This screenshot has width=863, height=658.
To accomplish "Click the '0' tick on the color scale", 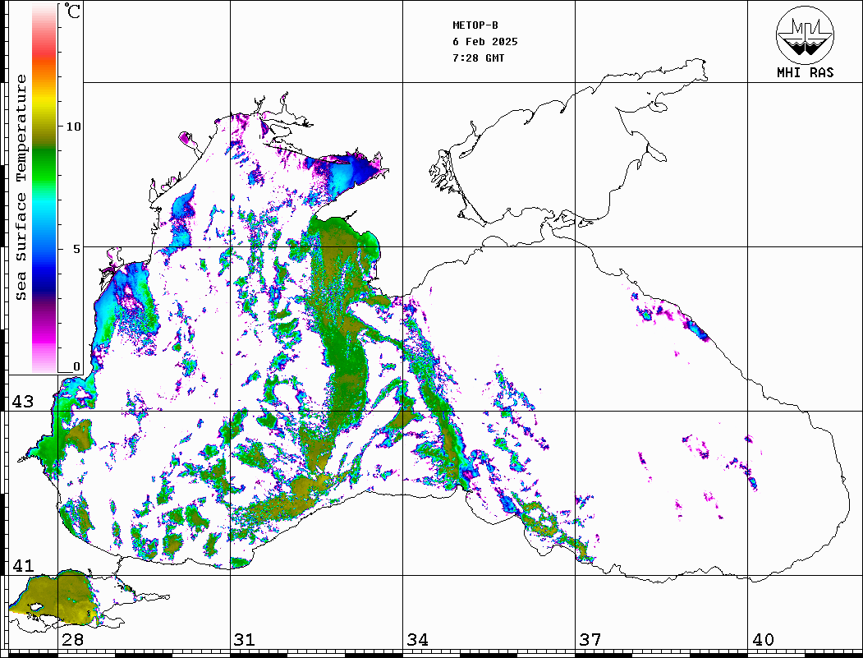I will pyautogui.click(x=76, y=366).
